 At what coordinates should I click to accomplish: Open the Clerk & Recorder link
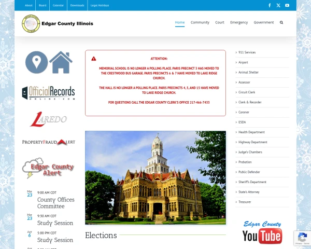click(x=250, y=102)
